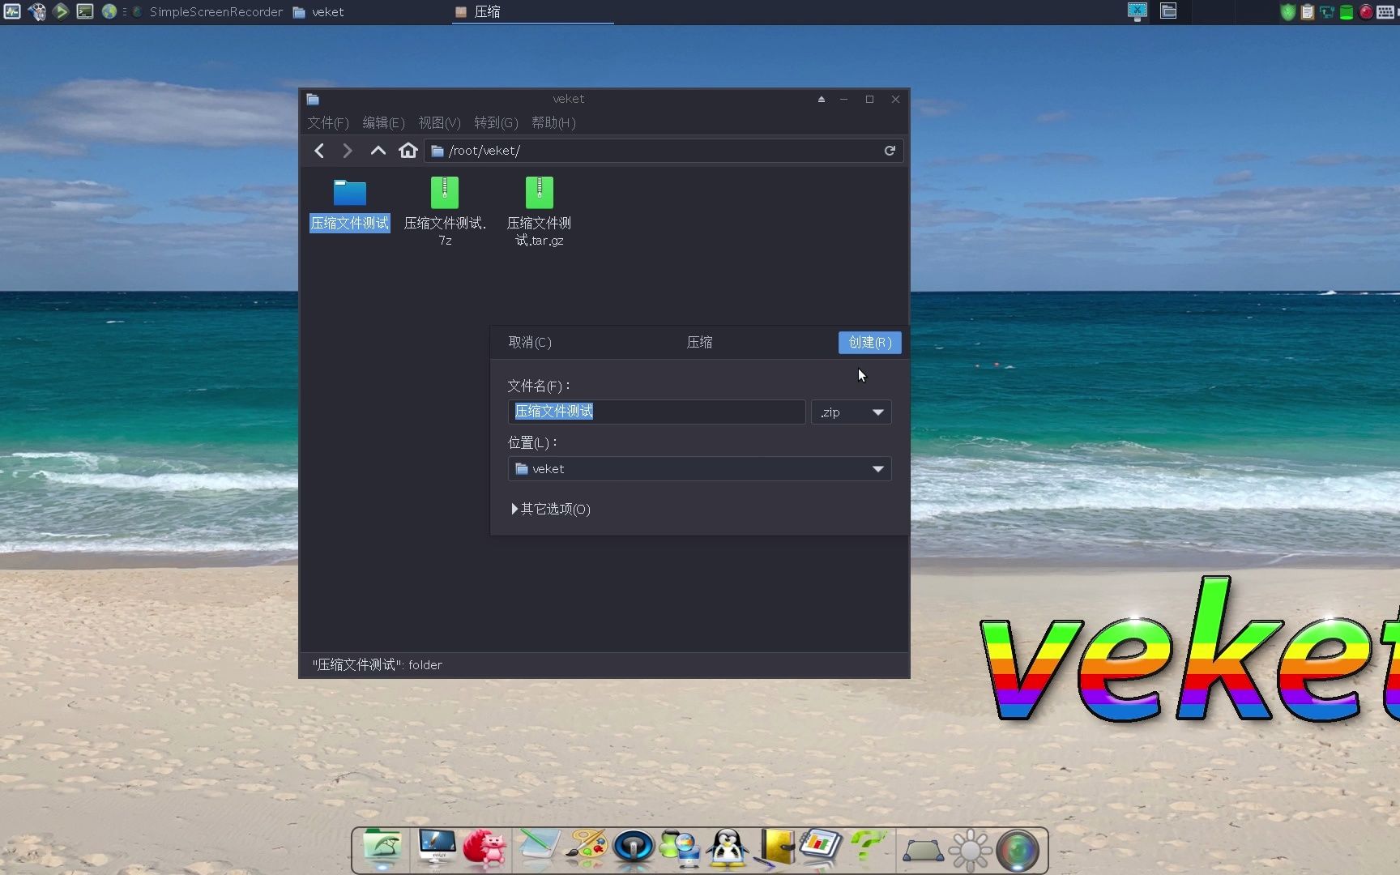This screenshot has height=875, width=1400.
Task: Launch the camera lens dock icon
Action: pos(1018,851)
